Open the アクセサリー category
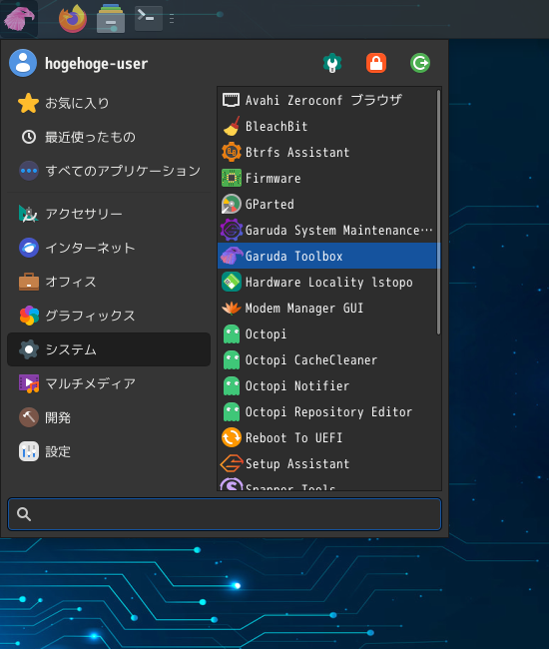Viewport: 549px width, 649px height. [109, 214]
